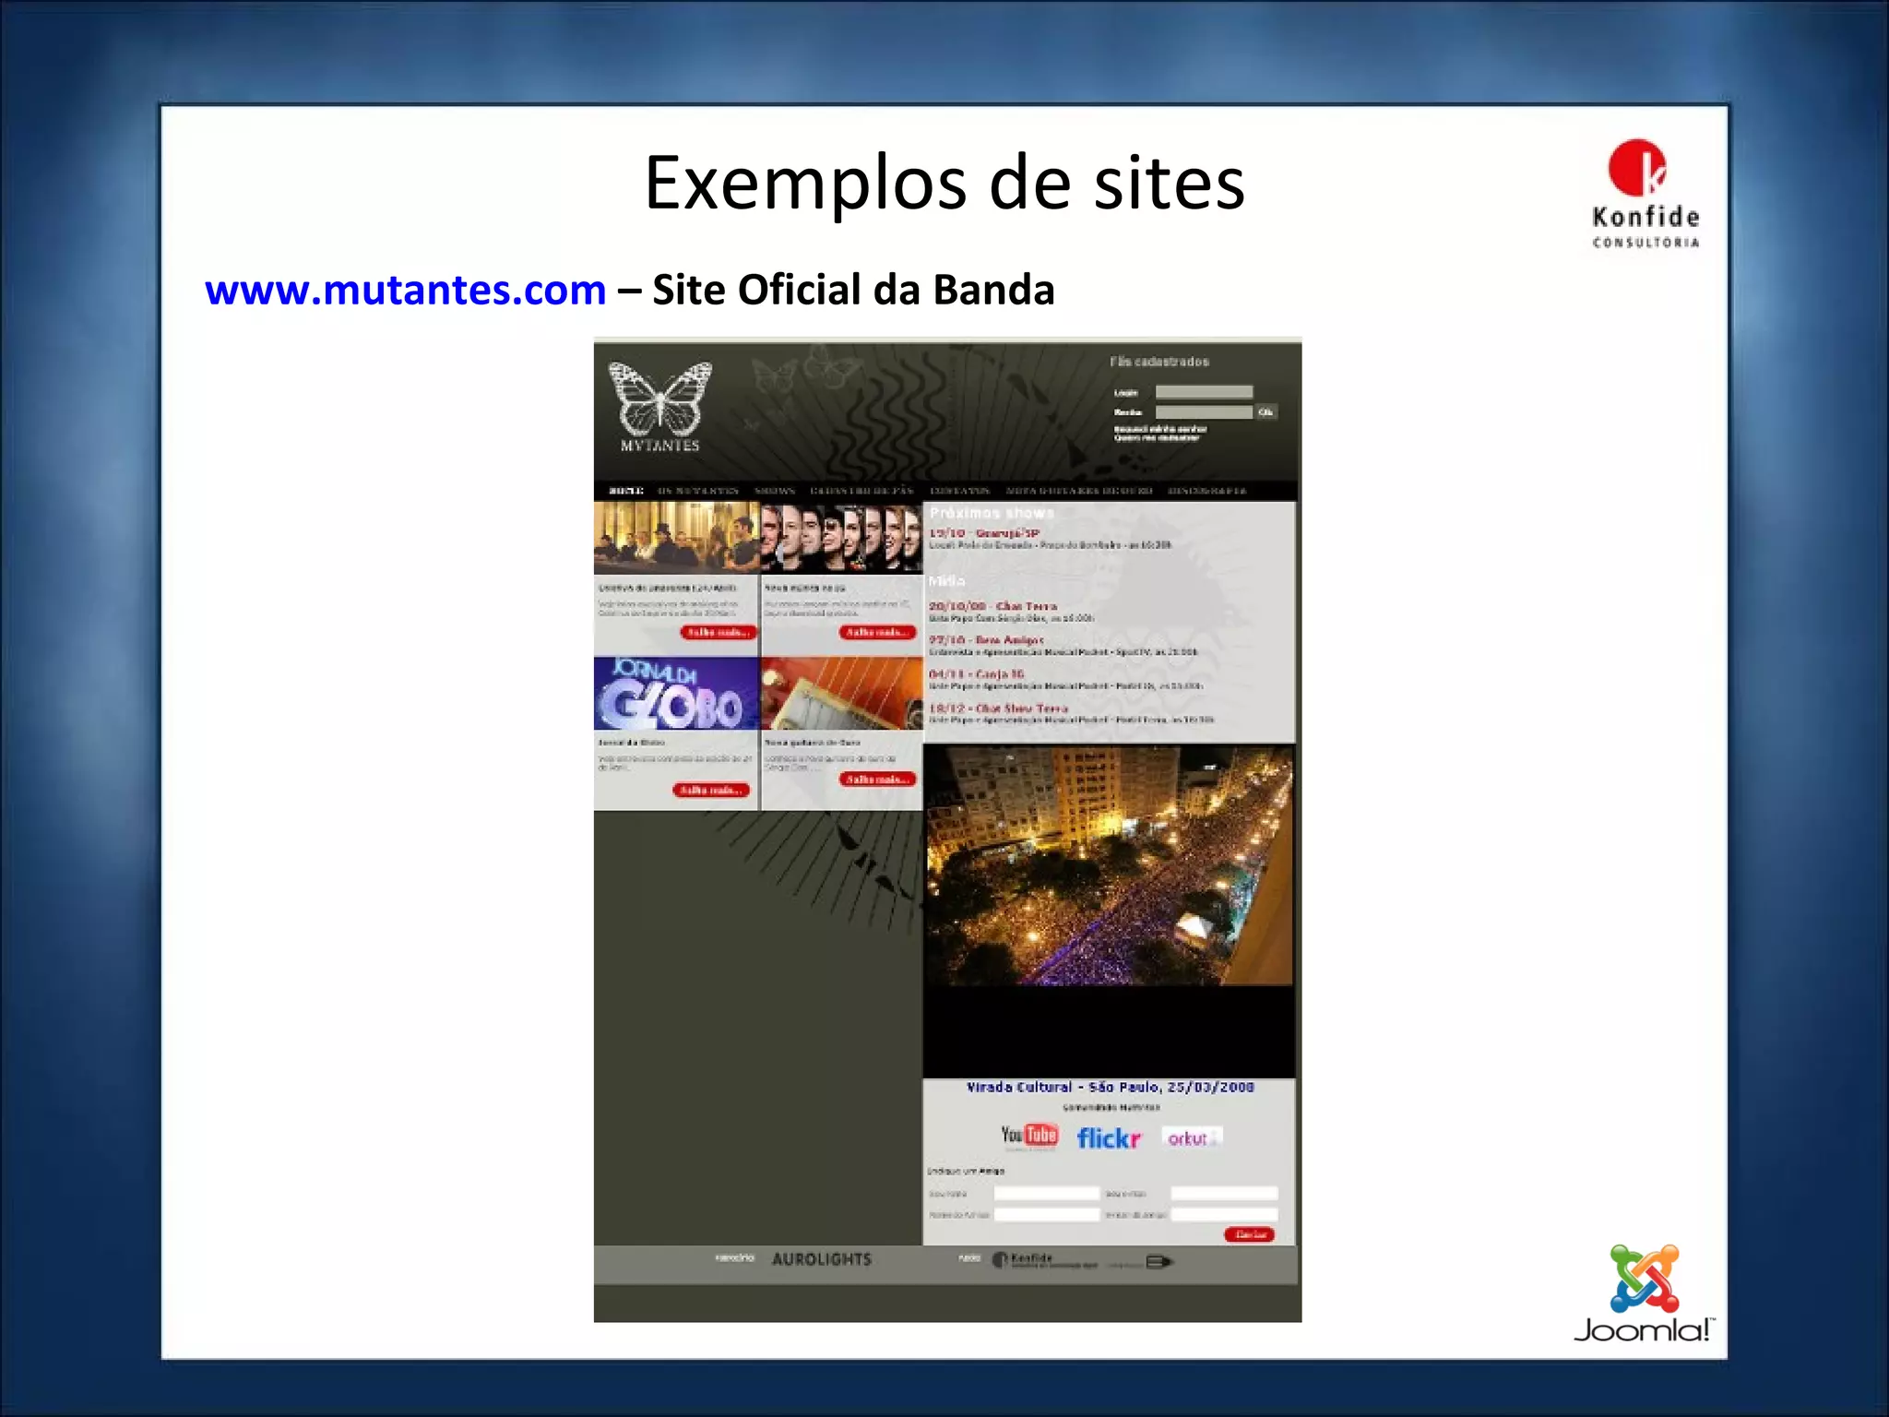This screenshot has width=1889, height=1417.
Task: Click the 18/12 Chat Show Terra entry
Action: (998, 708)
